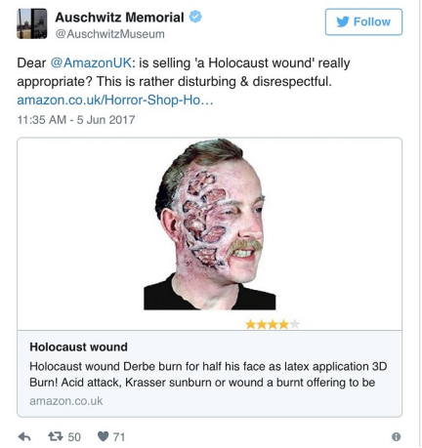Follow the Auschwitz Memorial account
422x448 pixels.
click(363, 21)
